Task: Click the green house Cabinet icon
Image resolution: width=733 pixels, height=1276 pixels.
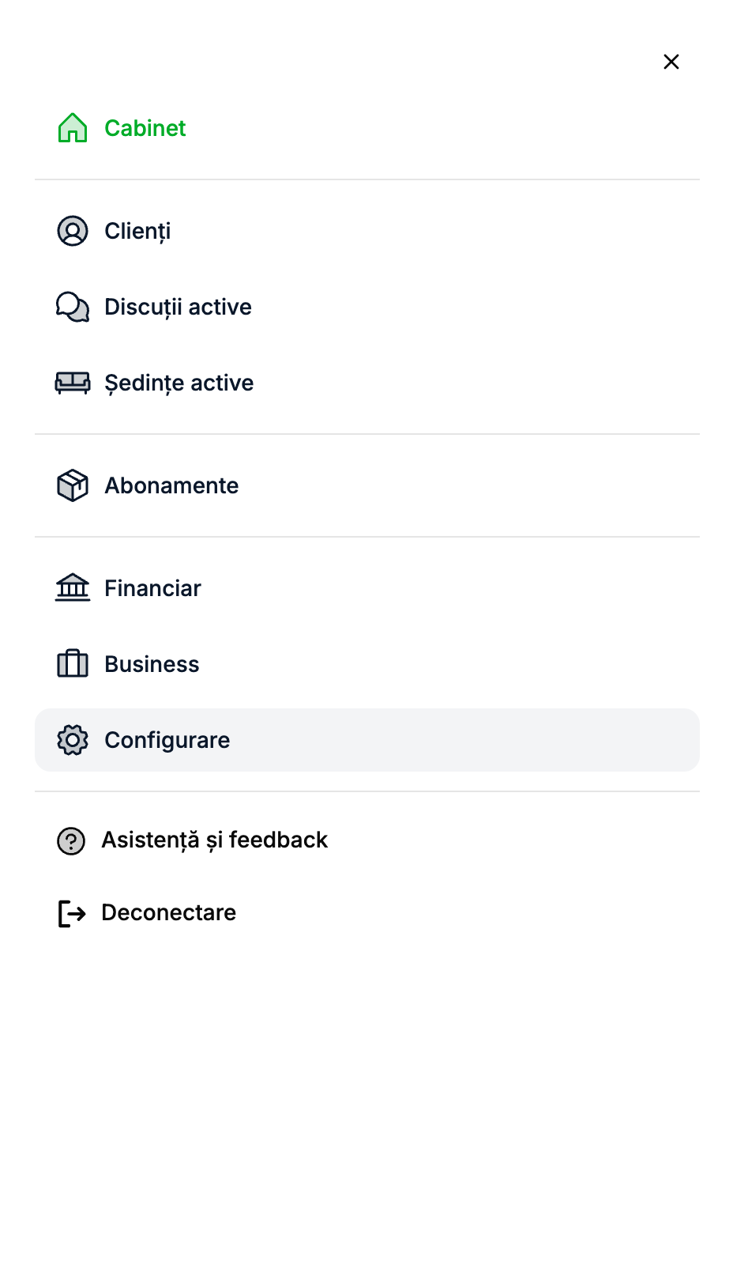Action: (x=73, y=128)
